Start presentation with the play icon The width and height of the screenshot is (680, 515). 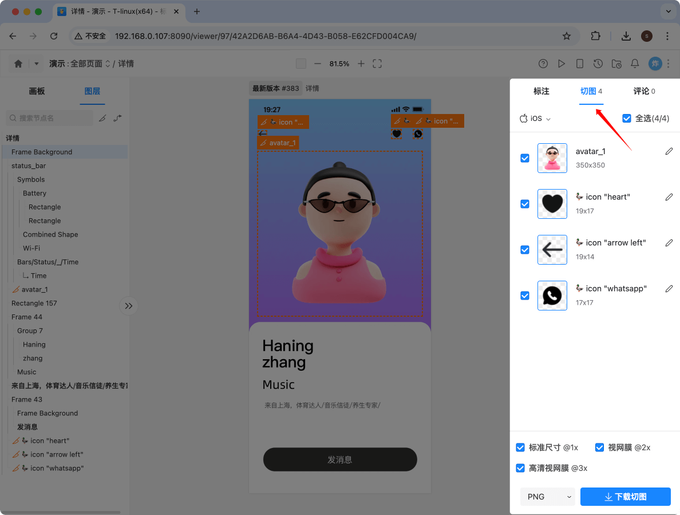pos(562,64)
